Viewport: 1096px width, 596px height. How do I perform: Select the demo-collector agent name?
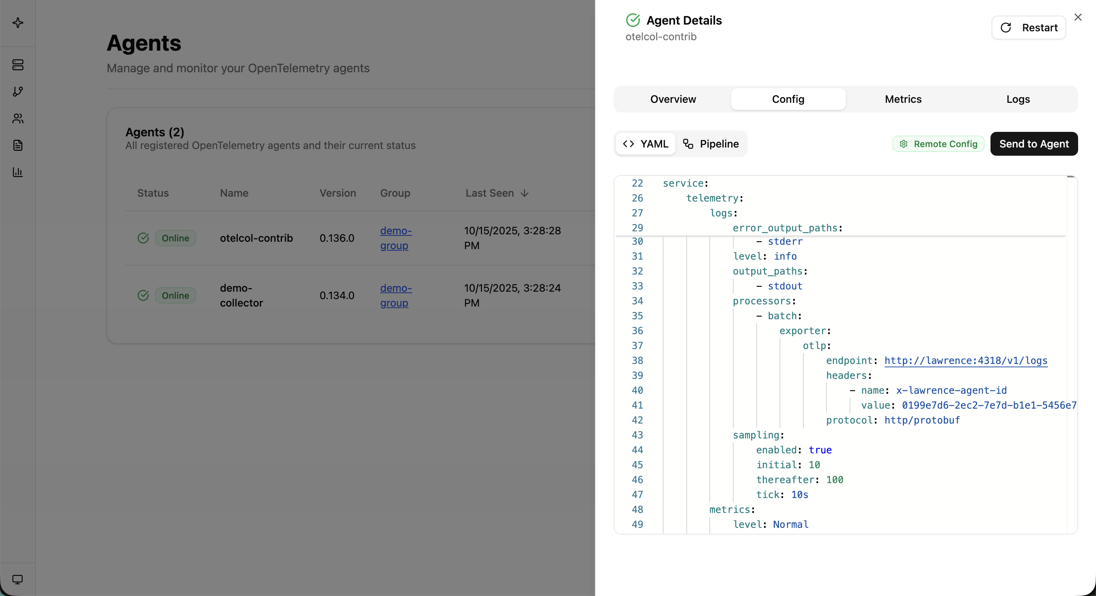pos(241,295)
